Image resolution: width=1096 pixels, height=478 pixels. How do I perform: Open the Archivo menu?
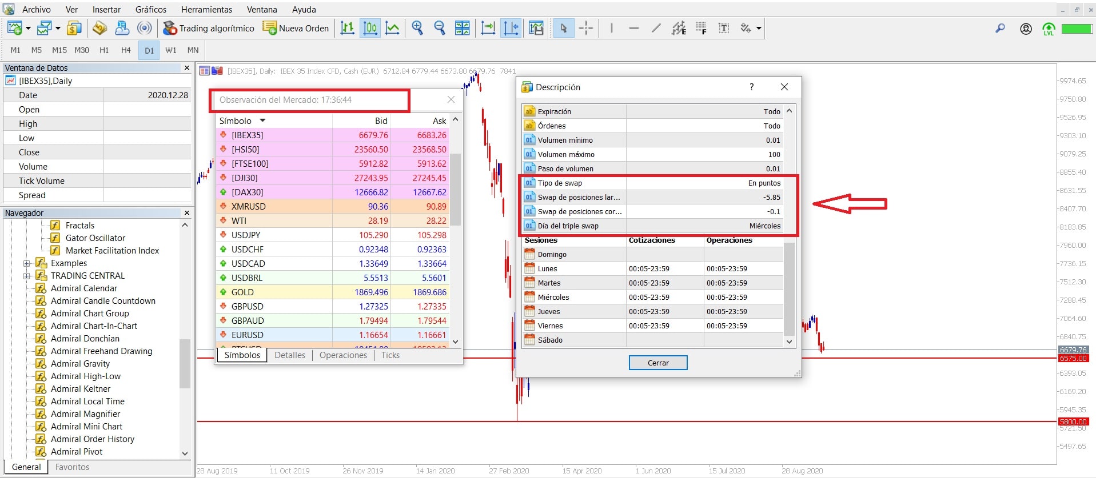coord(36,10)
